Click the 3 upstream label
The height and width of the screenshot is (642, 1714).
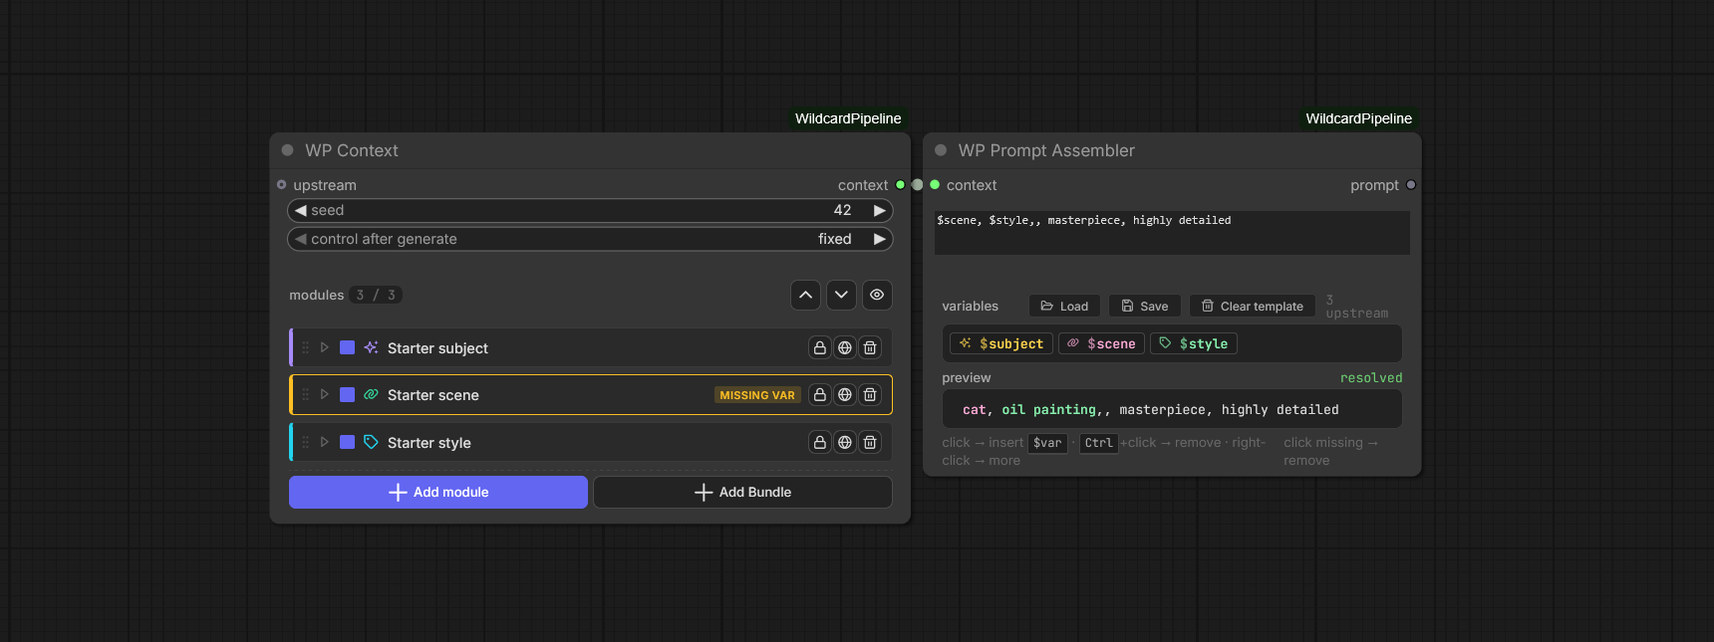pos(1356,307)
